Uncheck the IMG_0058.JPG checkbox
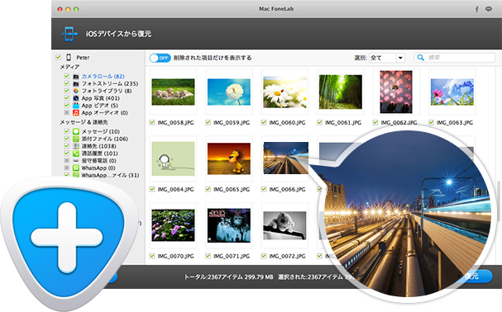The image size is (502, 312). 152,122
